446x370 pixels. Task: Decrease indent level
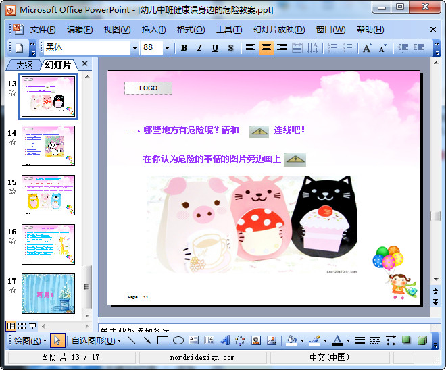point(403,48)
